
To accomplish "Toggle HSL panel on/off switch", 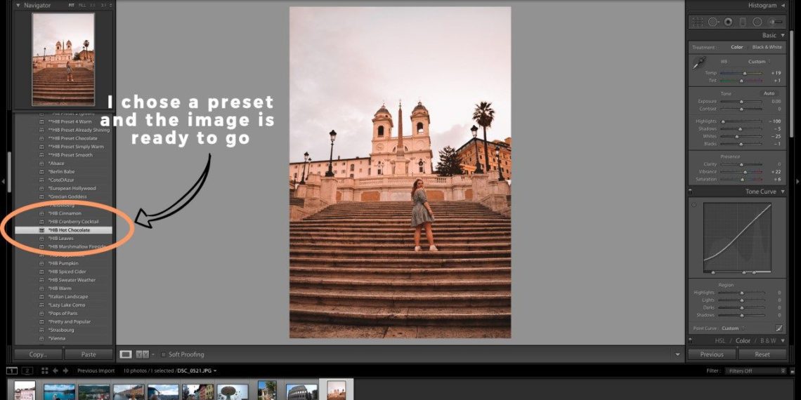I will click(690, 340).
